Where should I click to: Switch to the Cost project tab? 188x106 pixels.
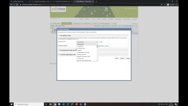tap(114, 24)
